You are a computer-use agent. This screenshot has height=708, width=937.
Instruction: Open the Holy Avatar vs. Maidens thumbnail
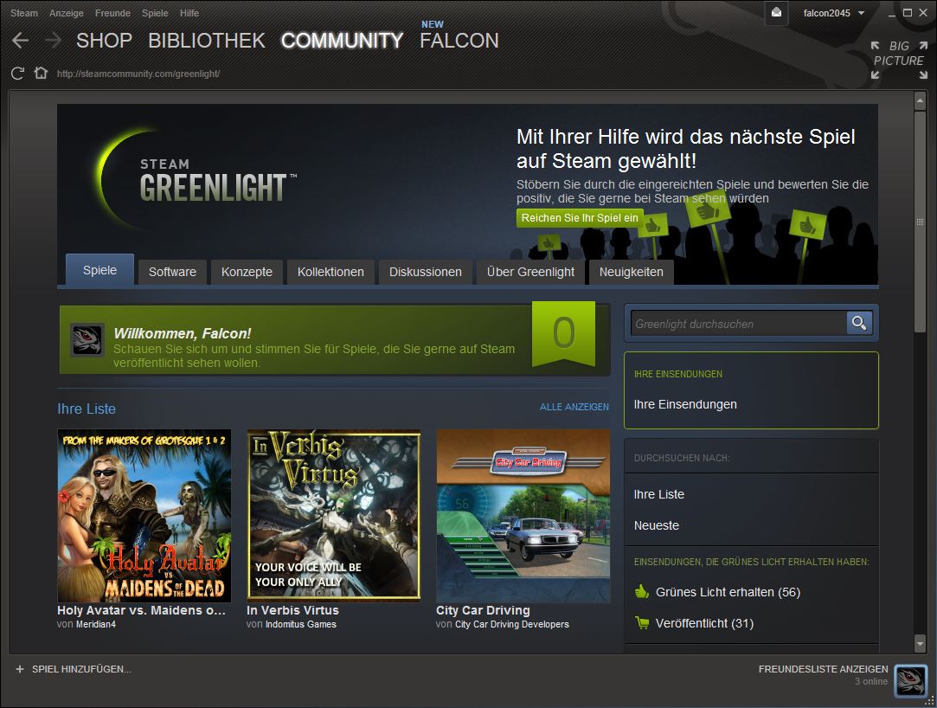point(144,516)
